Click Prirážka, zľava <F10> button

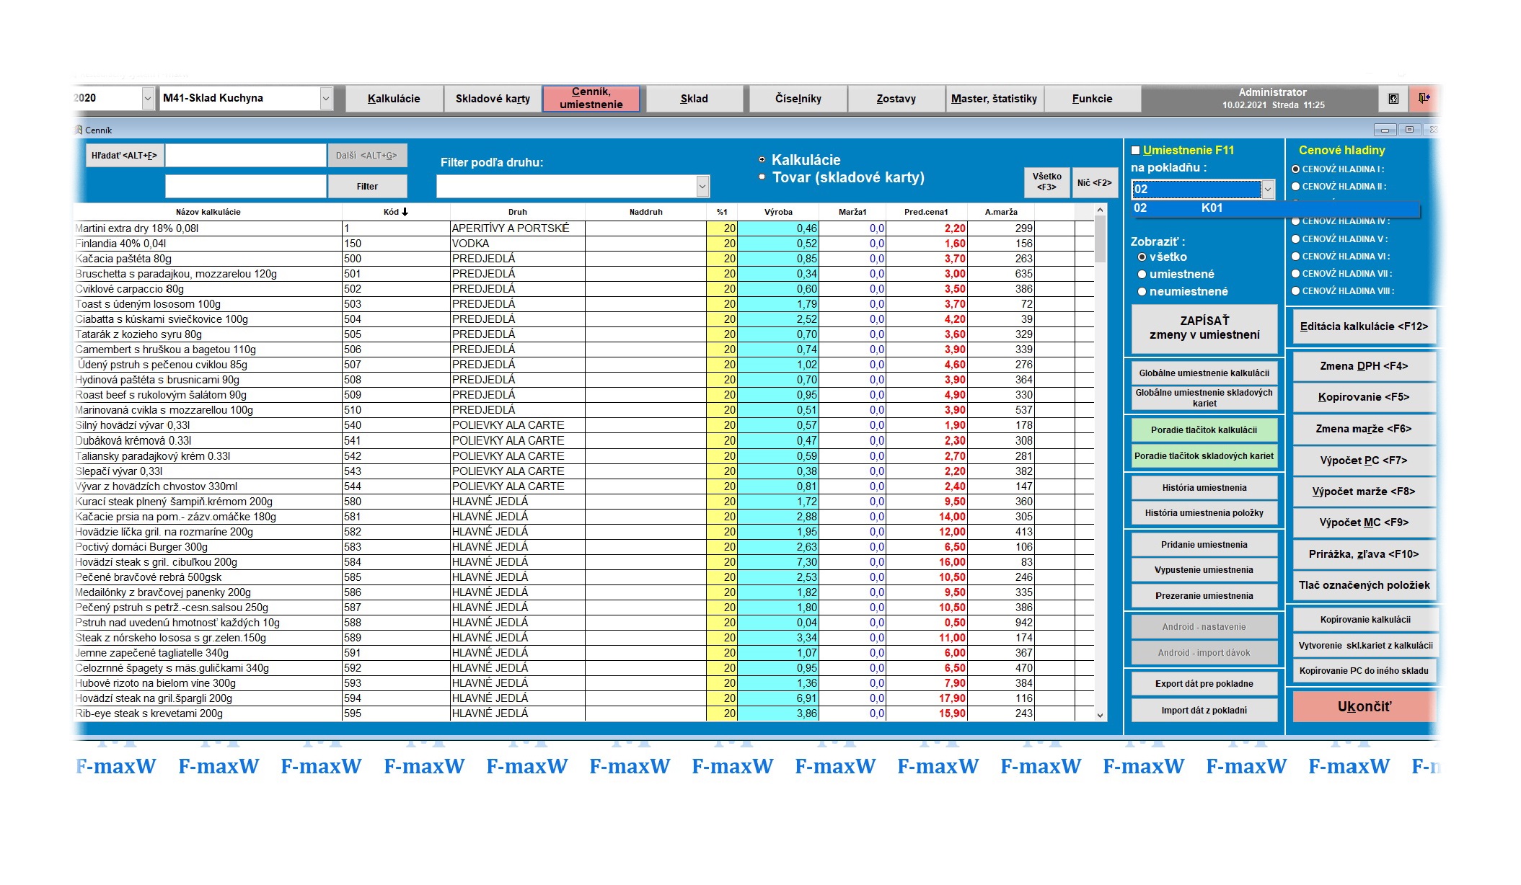(1364, 554)
